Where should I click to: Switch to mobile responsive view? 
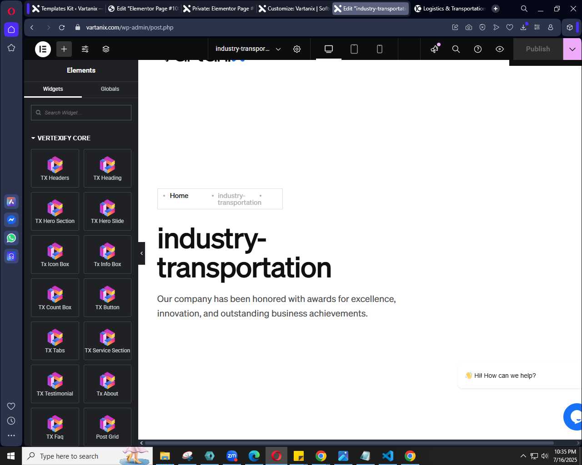point(380,49)
